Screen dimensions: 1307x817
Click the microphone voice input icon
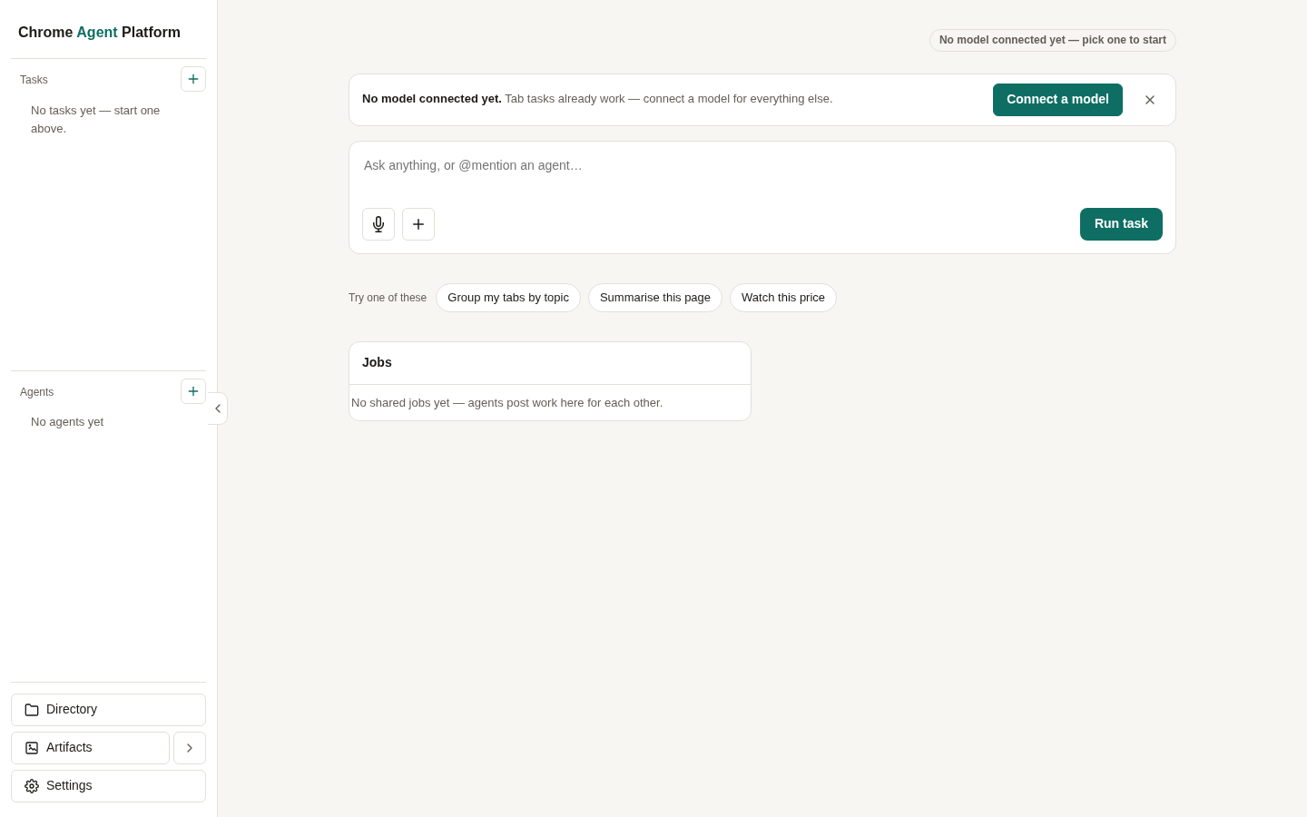point(378,224)
